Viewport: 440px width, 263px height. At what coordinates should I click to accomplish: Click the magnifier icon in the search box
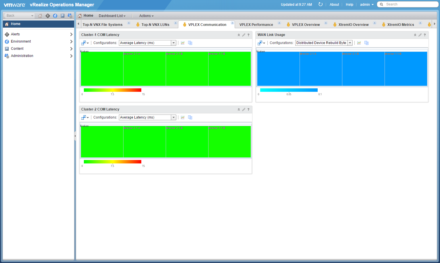381,4
